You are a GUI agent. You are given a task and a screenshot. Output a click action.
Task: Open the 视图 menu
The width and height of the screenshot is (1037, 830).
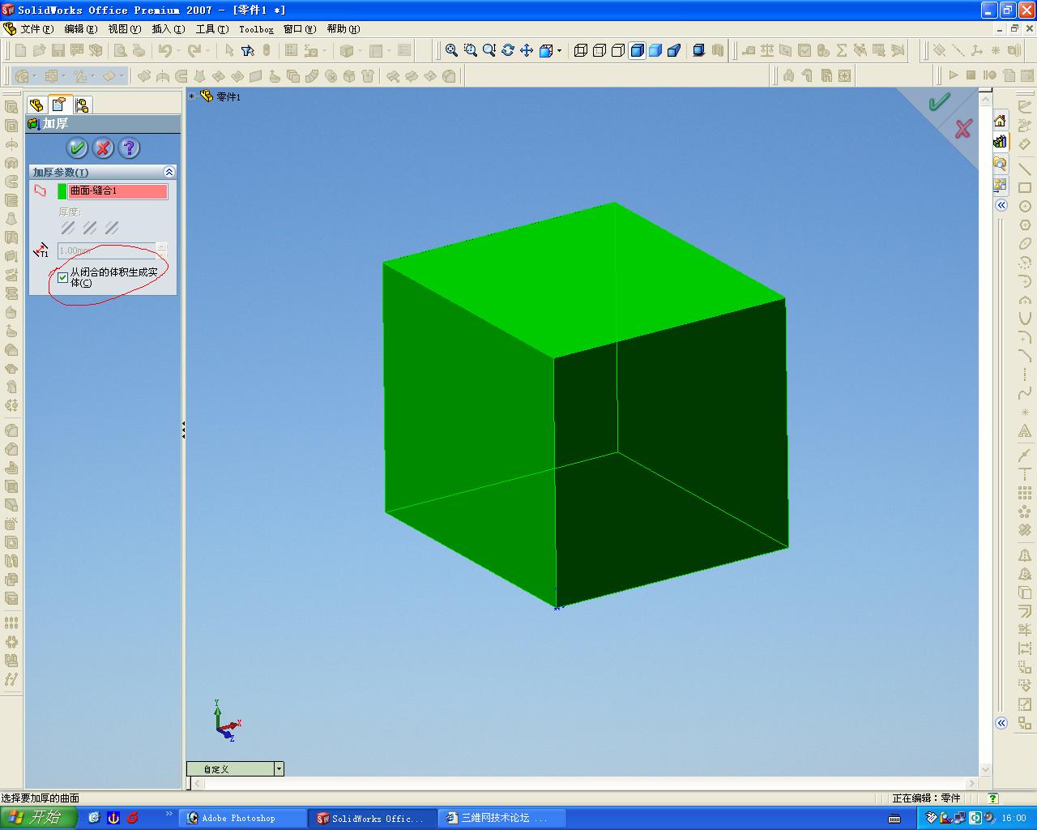(124, 29)
